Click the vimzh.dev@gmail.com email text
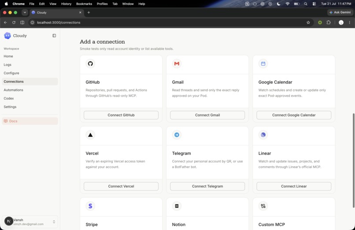355x230 pixels. tap(29, 224)
